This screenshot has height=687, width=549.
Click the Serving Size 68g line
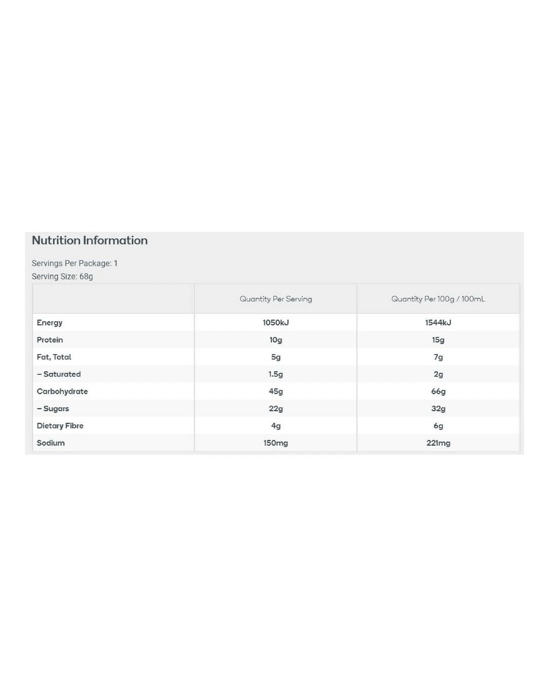[x=62, y=276]
